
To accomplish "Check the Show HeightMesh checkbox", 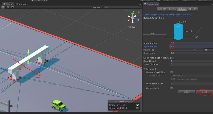I will point(137,108).
